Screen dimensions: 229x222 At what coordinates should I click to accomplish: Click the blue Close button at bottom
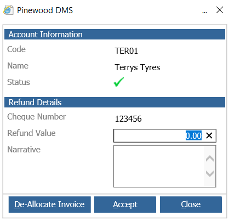click(191, 204)
